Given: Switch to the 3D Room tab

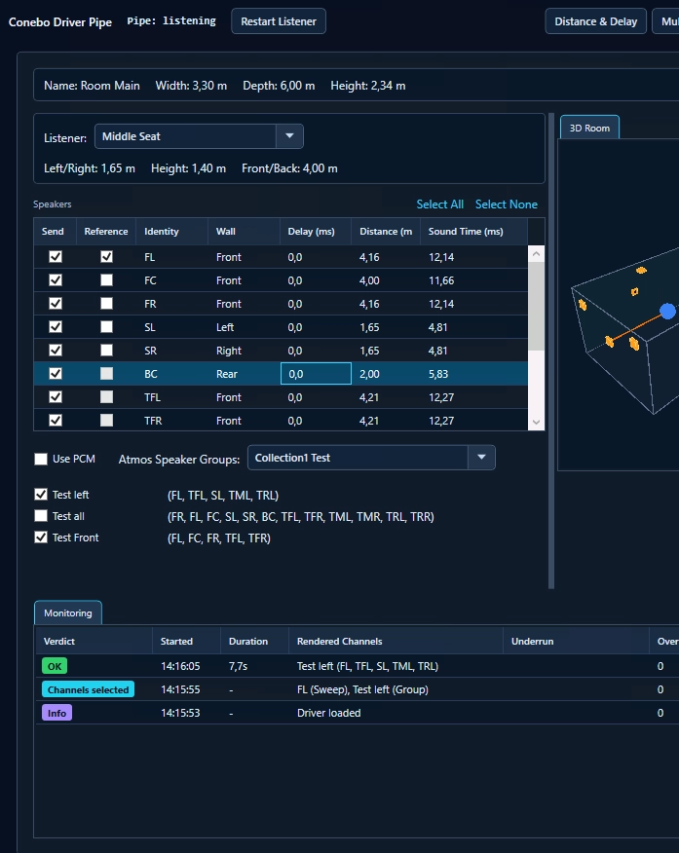Looking at the screenshot, I should point(589,128).
